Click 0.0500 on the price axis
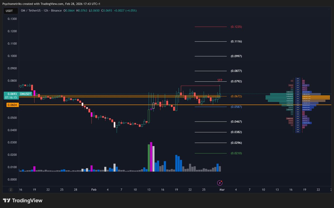 [x=12, y=118]
